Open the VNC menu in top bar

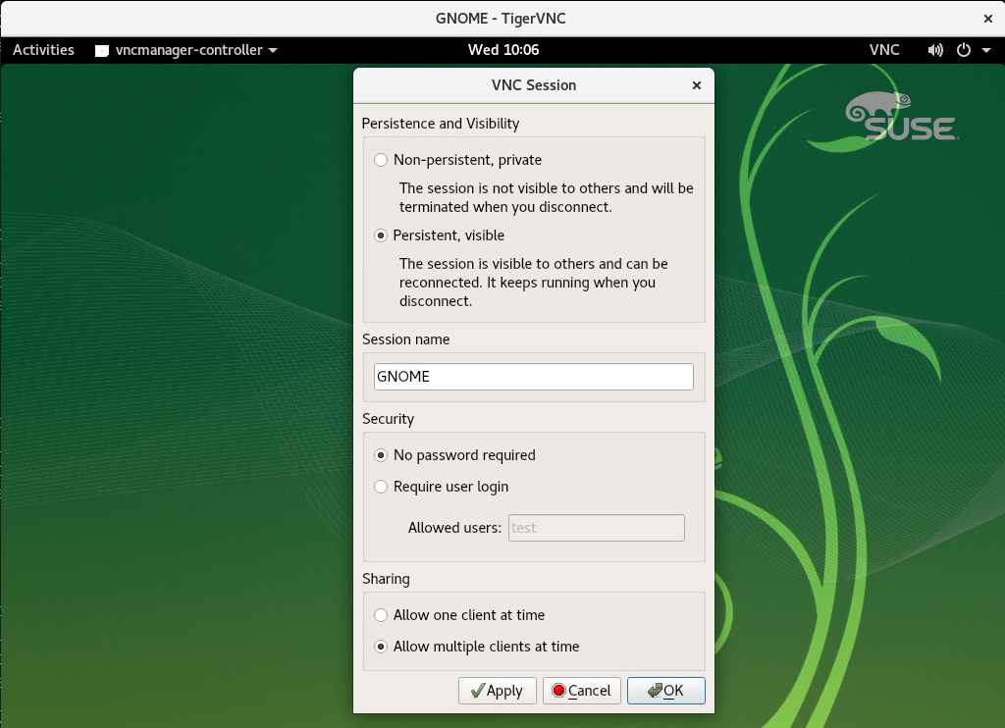883,50
